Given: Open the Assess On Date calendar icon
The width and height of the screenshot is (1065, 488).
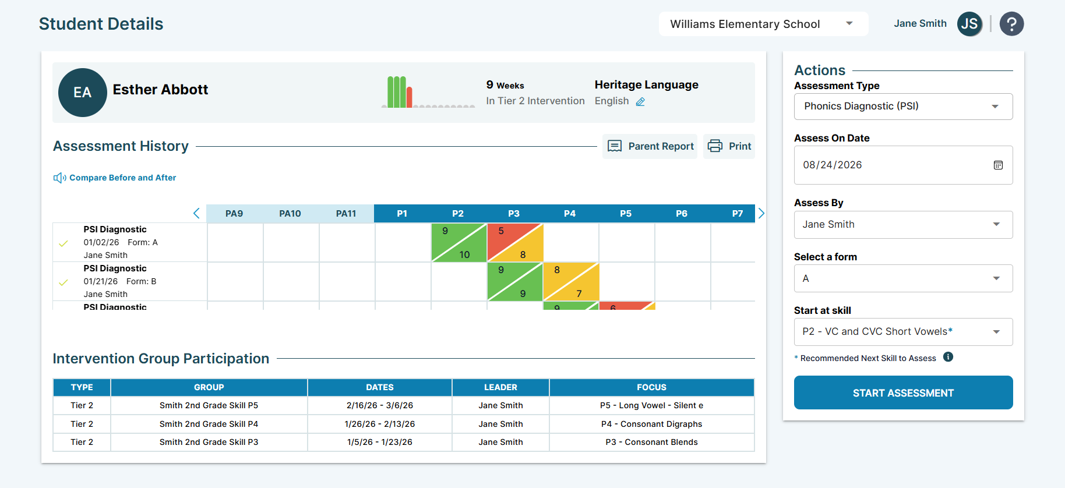Looking at the screenshot, I should coord(998,165).
